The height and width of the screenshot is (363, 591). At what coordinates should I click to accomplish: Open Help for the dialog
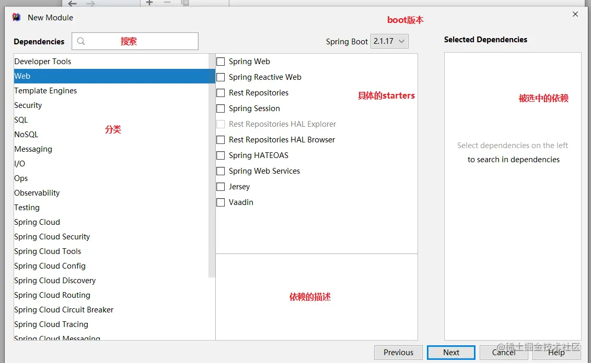point(557,353)
